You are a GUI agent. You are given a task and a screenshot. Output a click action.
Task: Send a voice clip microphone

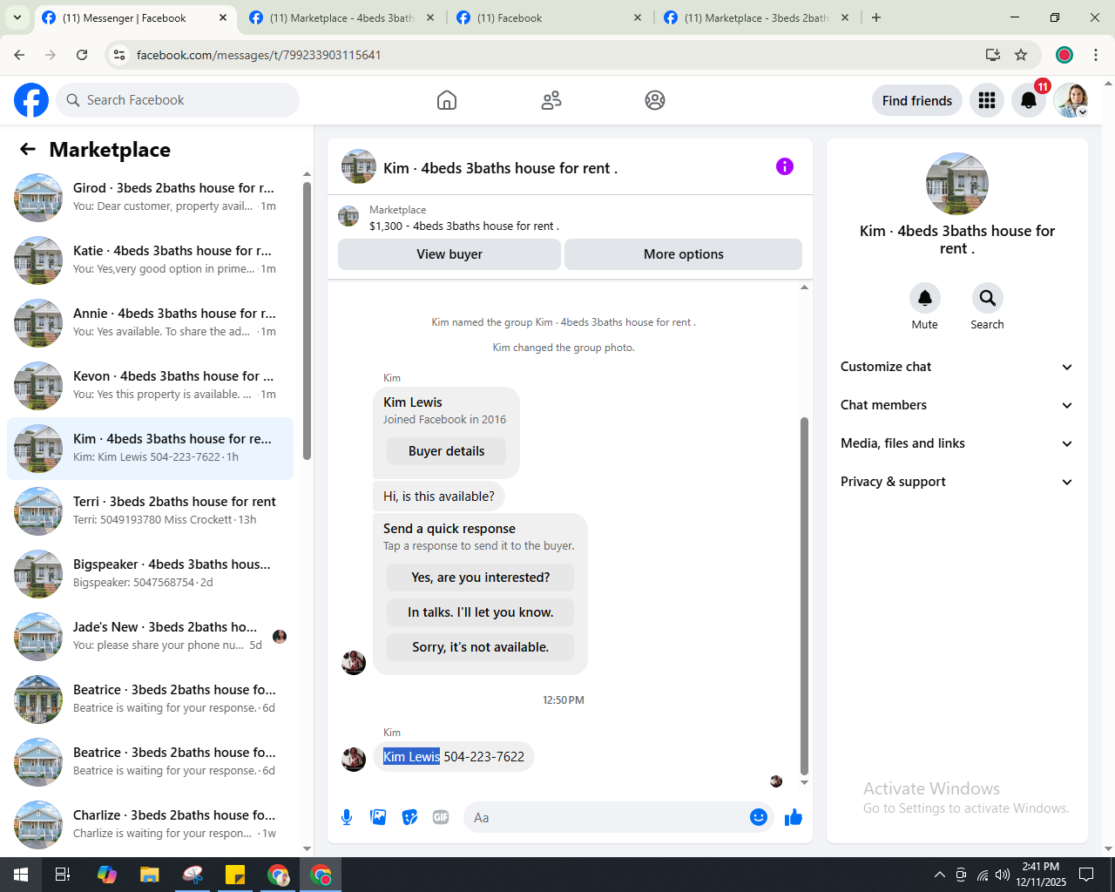pos(347,817)
